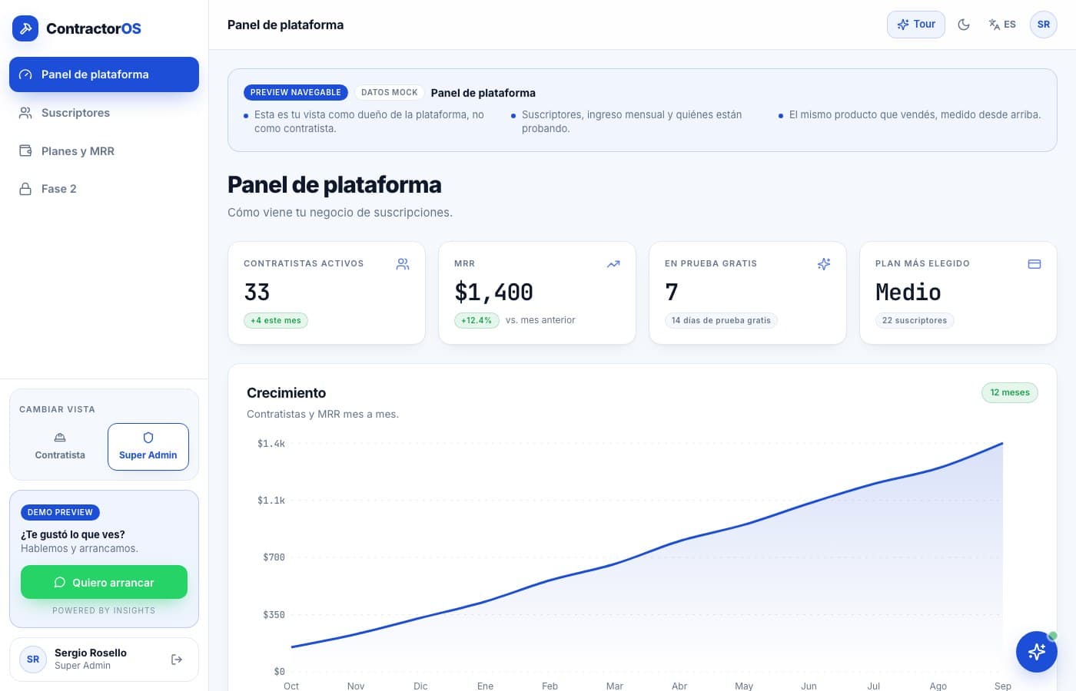1076x691 pixels.
Task: Open the ES language selector
Action: [x=1002, y=25]
